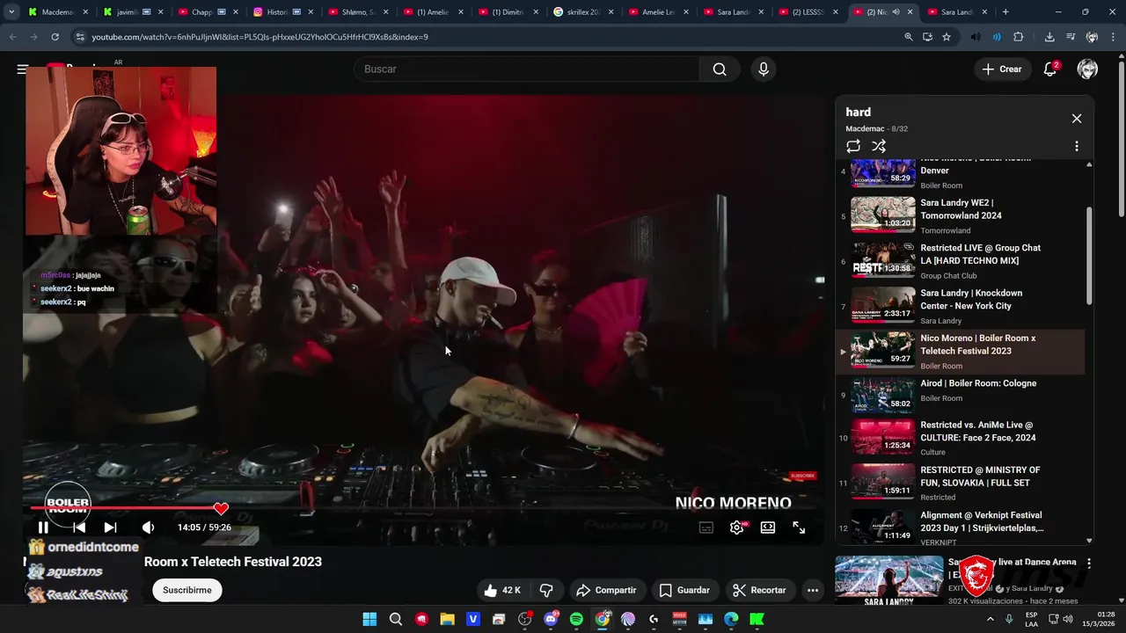Viewport: 1126px width, 633px height.
Task: Open more actions ellipsis below video
Action: (813, 590)
